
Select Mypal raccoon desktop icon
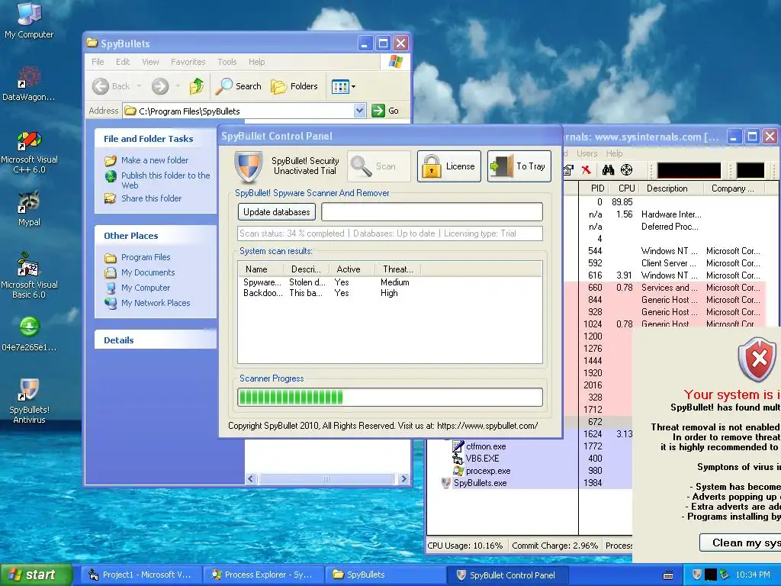click(x=29, y=209)
